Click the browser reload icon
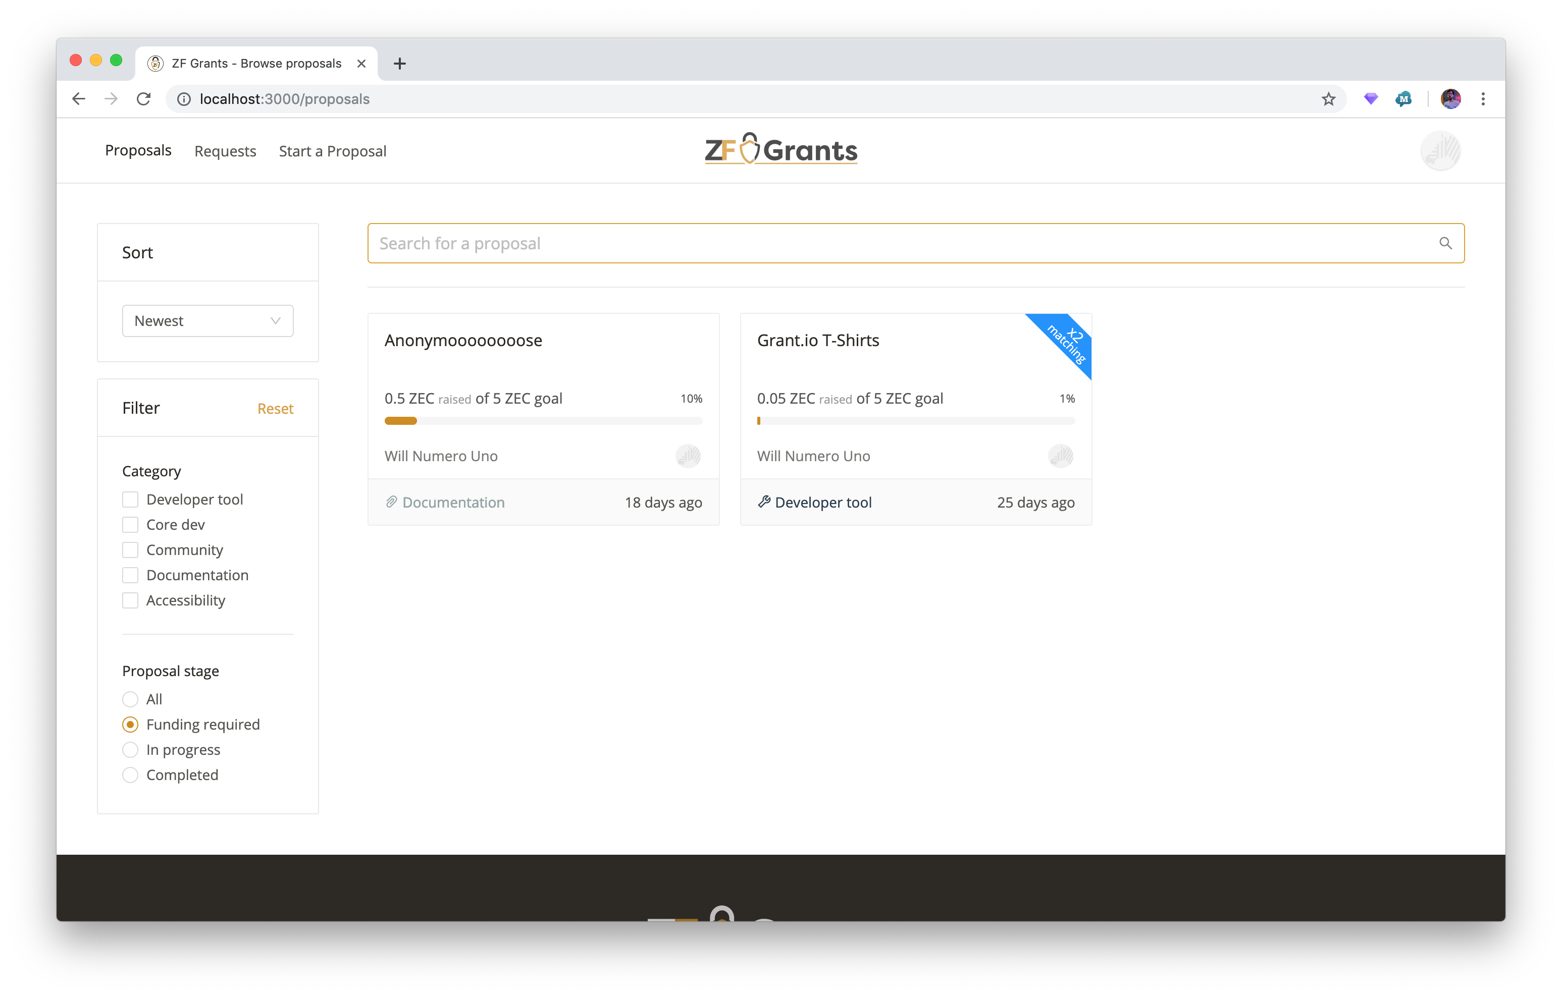Screen dimensions: 1562x996 click(143, 98)
